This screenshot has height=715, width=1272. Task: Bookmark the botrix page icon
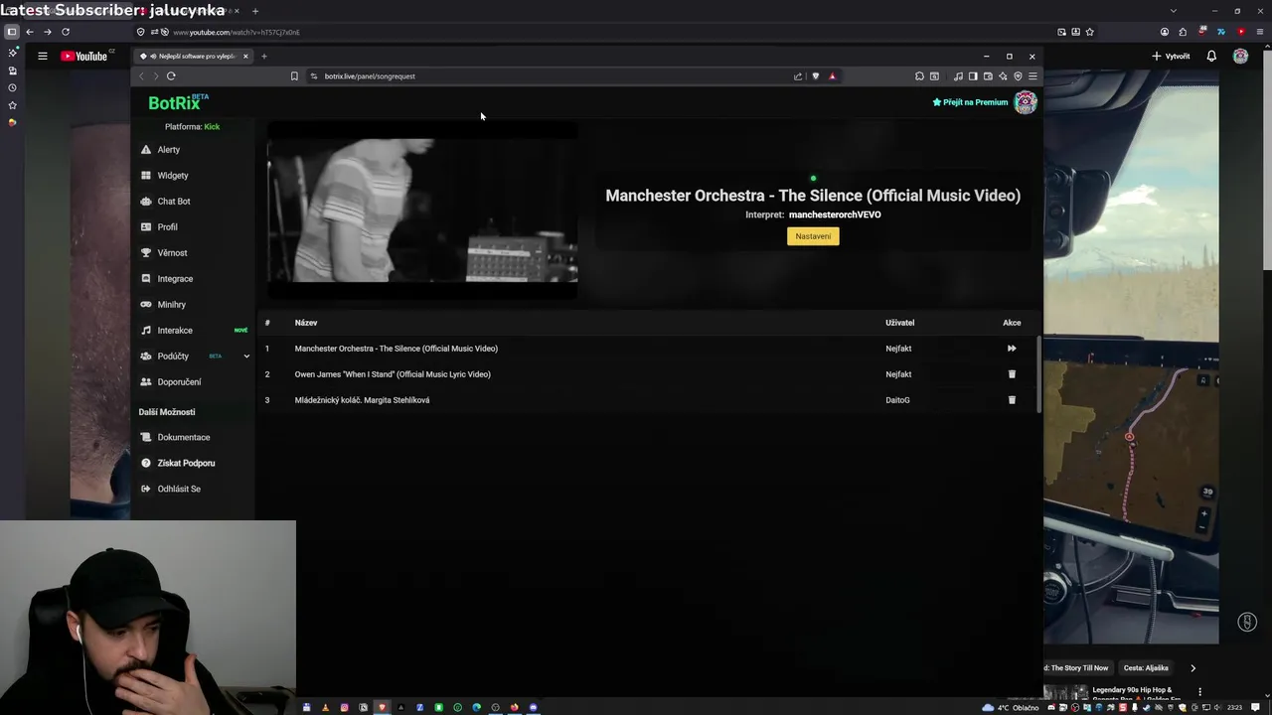click(x=294, y=76)
